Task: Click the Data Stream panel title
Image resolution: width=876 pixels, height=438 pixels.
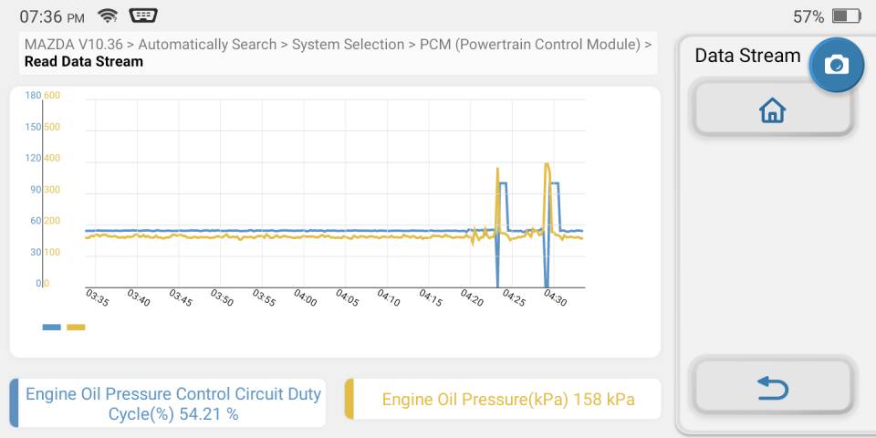Action: click(747, 56)
